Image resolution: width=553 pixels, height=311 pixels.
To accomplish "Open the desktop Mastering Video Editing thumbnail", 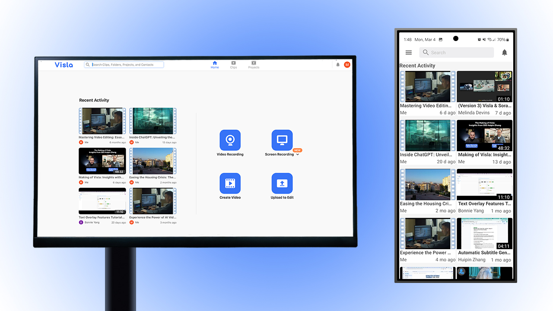I will coord(102,121).
